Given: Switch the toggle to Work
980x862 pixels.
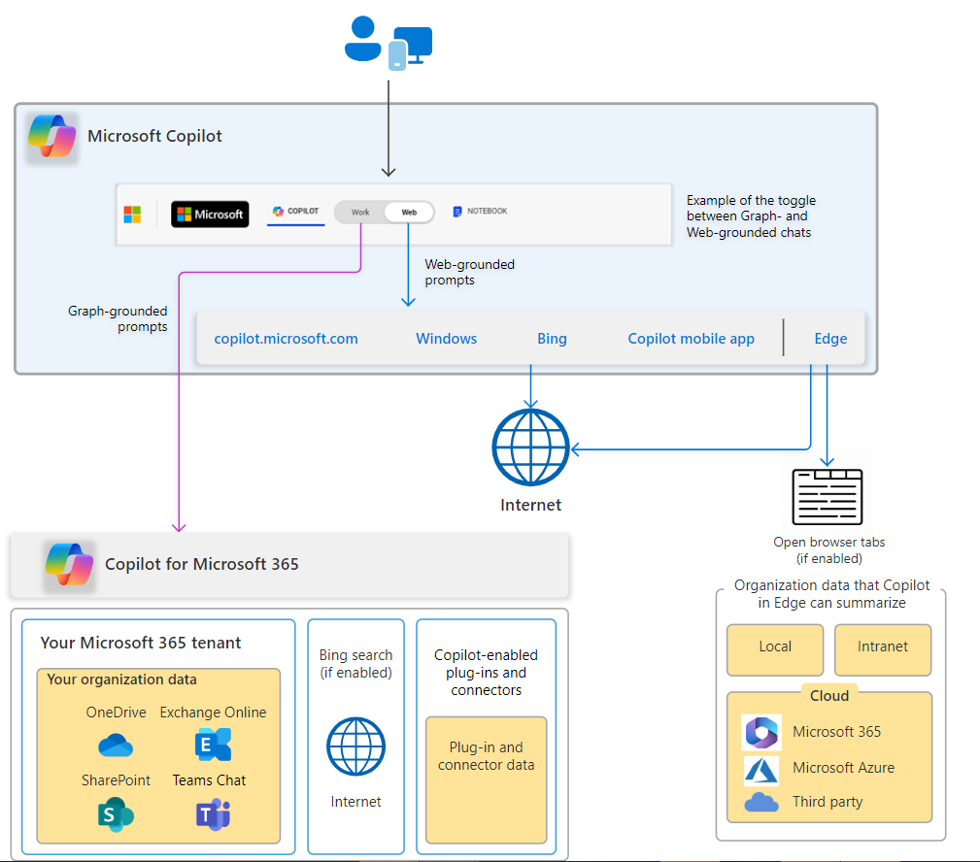Looking at the screenshot, I should click(x=360, y=213).
